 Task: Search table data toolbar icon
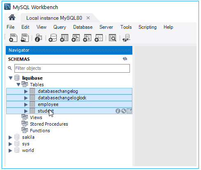tap(113, 38)
